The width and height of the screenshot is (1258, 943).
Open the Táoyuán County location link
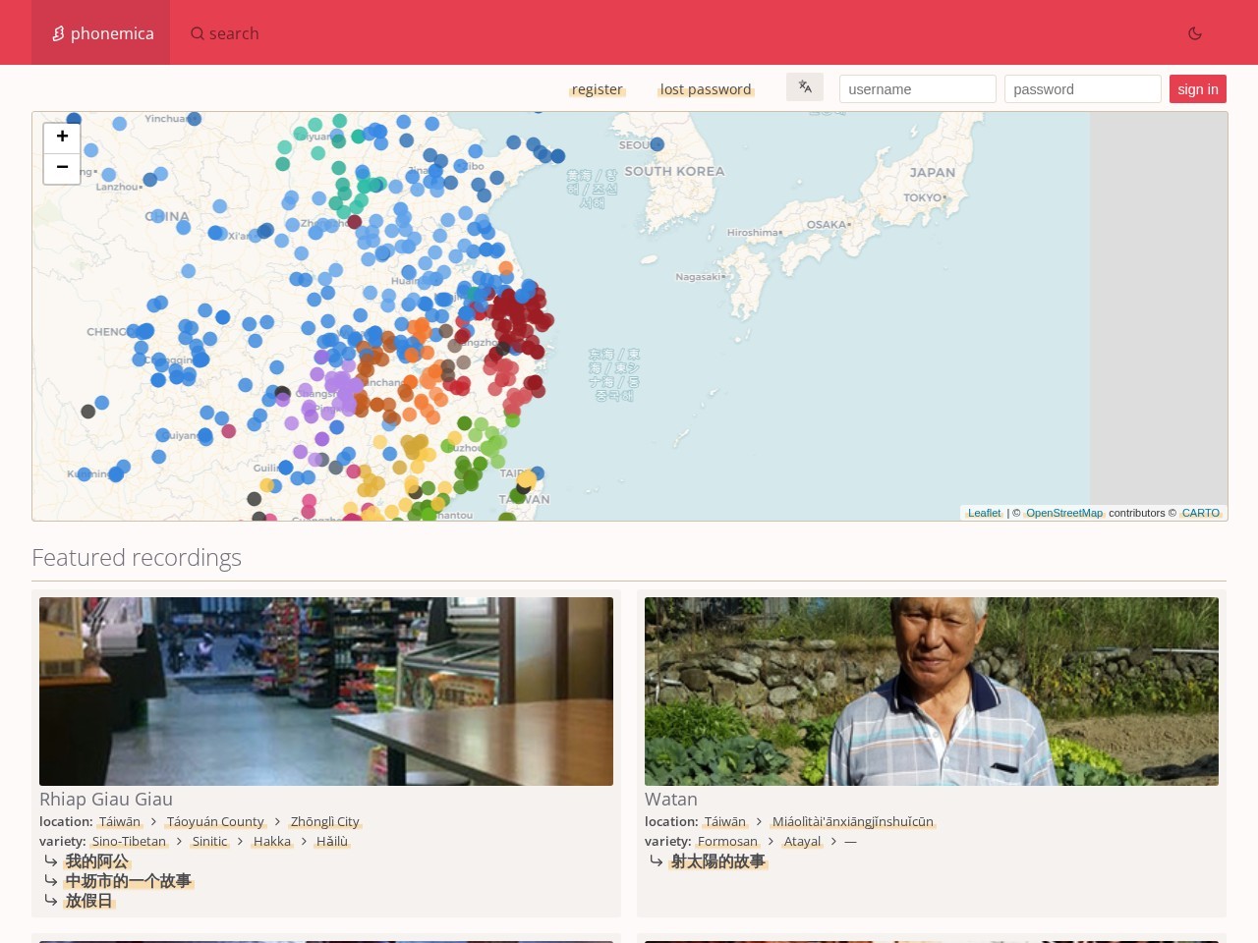pos(215,822)
